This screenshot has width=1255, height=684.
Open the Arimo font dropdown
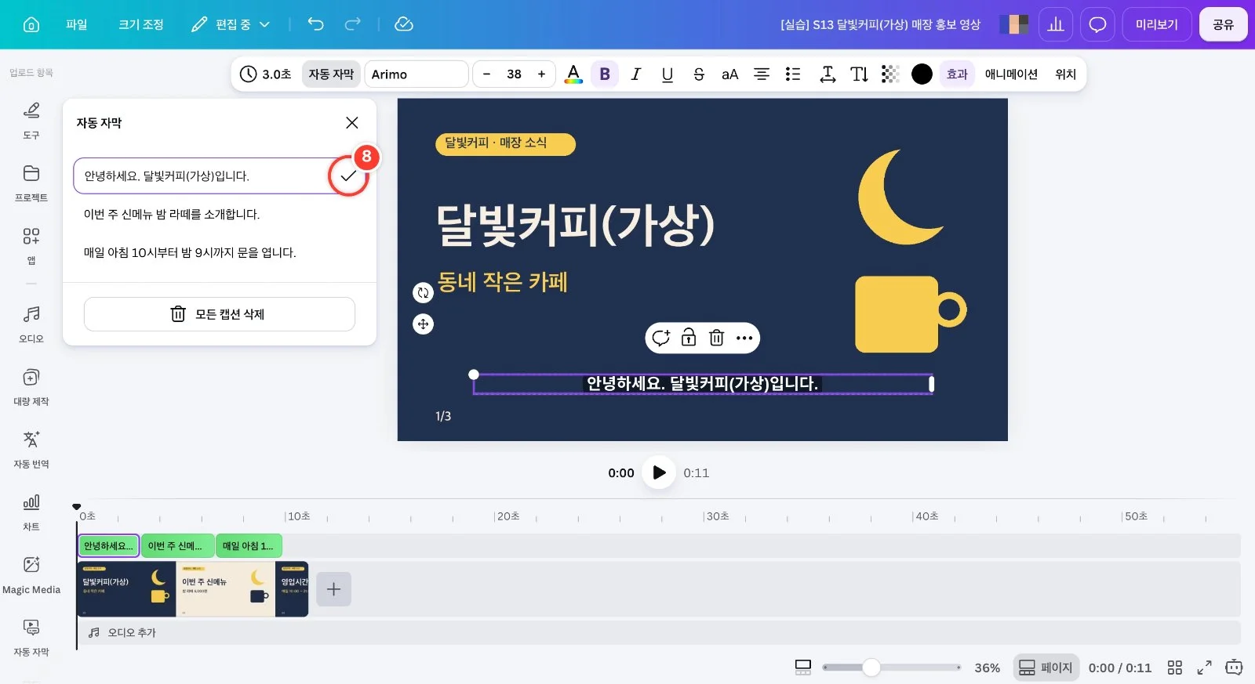417,74
